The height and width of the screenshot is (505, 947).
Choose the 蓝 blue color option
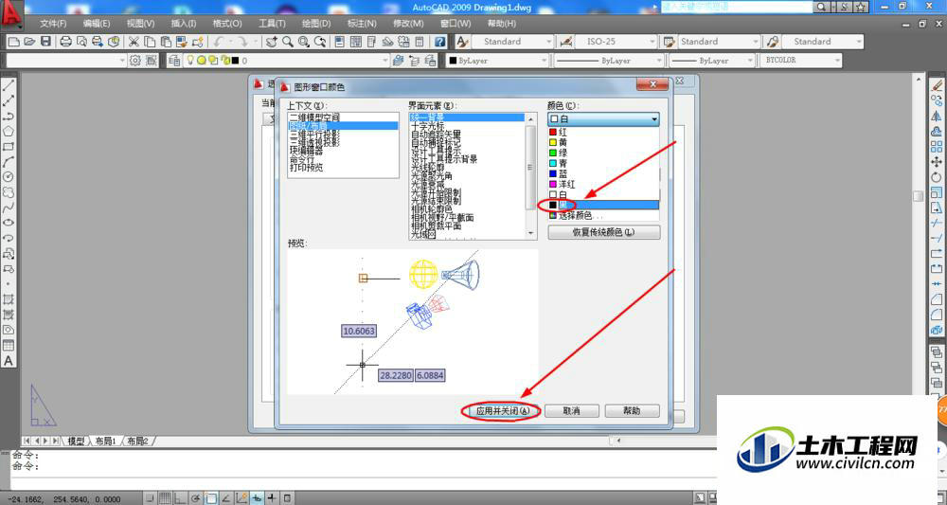tap(603, 173)
